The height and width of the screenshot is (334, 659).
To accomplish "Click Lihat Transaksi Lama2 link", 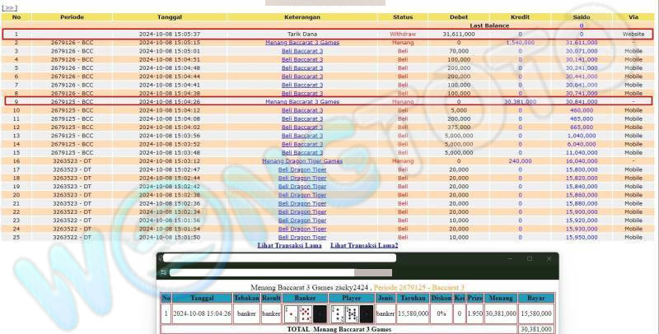I will click(364, 245).
